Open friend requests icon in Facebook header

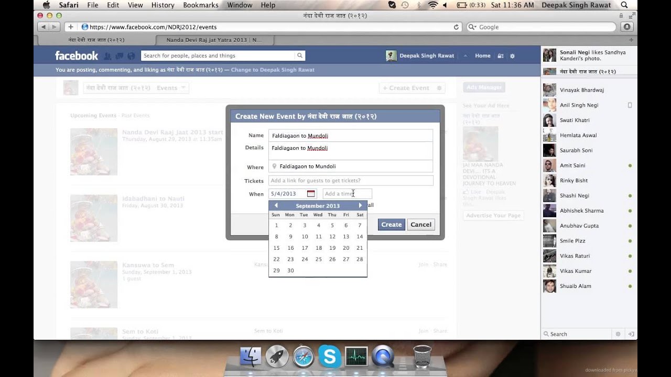[x=107, y=56]
